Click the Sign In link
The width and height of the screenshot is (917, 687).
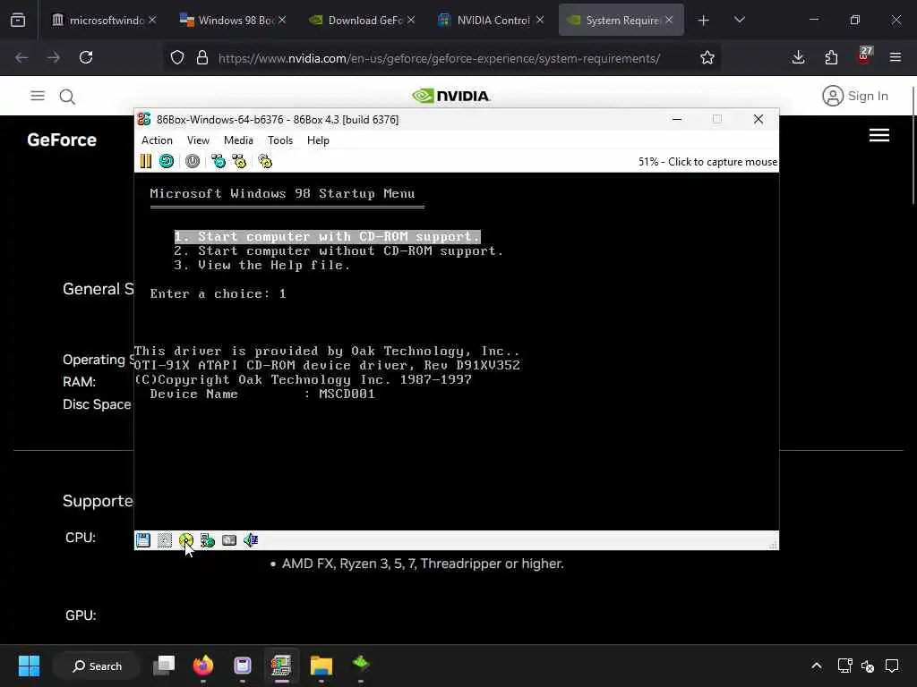click(x=855, y=96)
